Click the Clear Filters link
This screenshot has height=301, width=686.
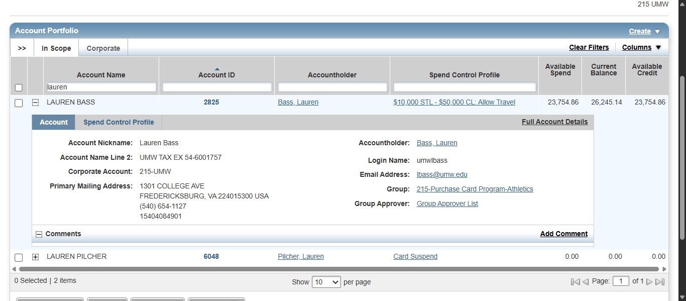click(589, 47)
